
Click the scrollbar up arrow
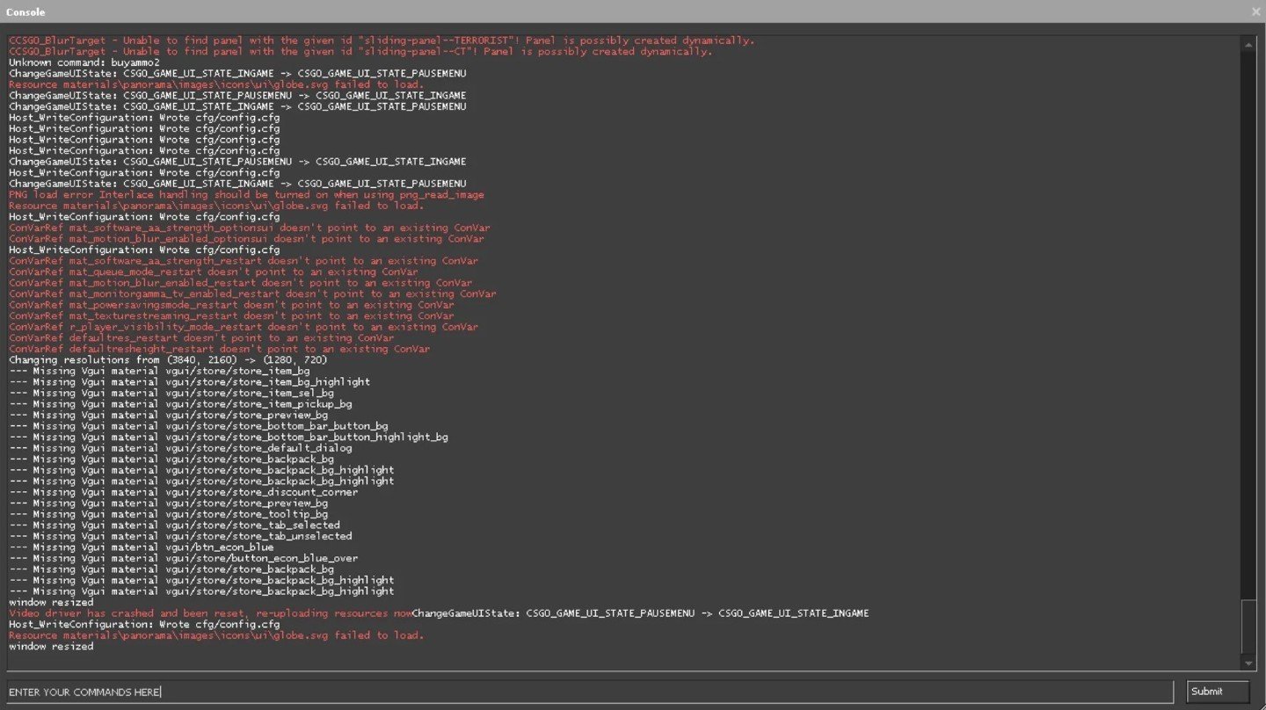(x=1248, y=44)
